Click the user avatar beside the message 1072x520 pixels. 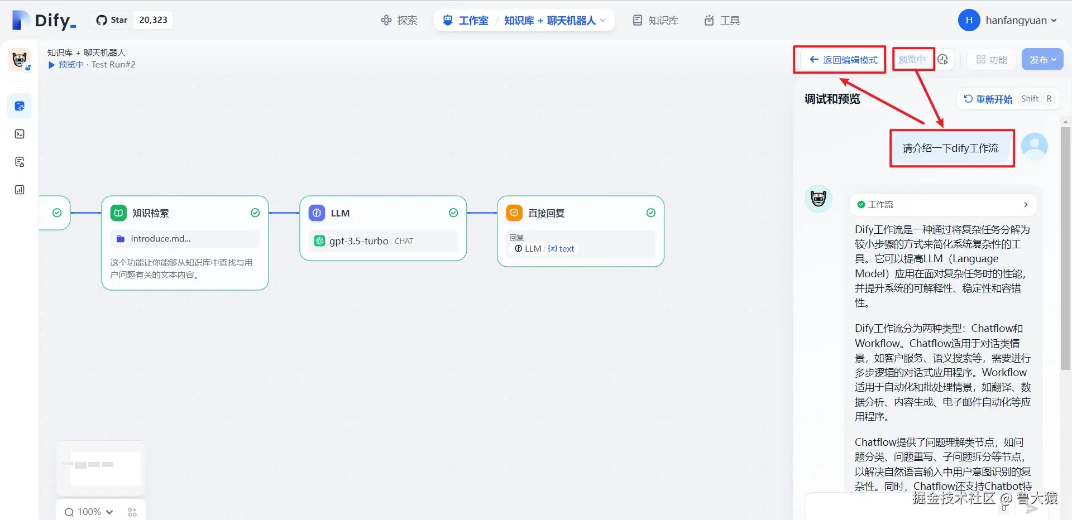pos(1035,146)
